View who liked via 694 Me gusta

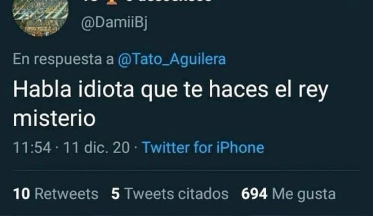(x=288, y=194)
